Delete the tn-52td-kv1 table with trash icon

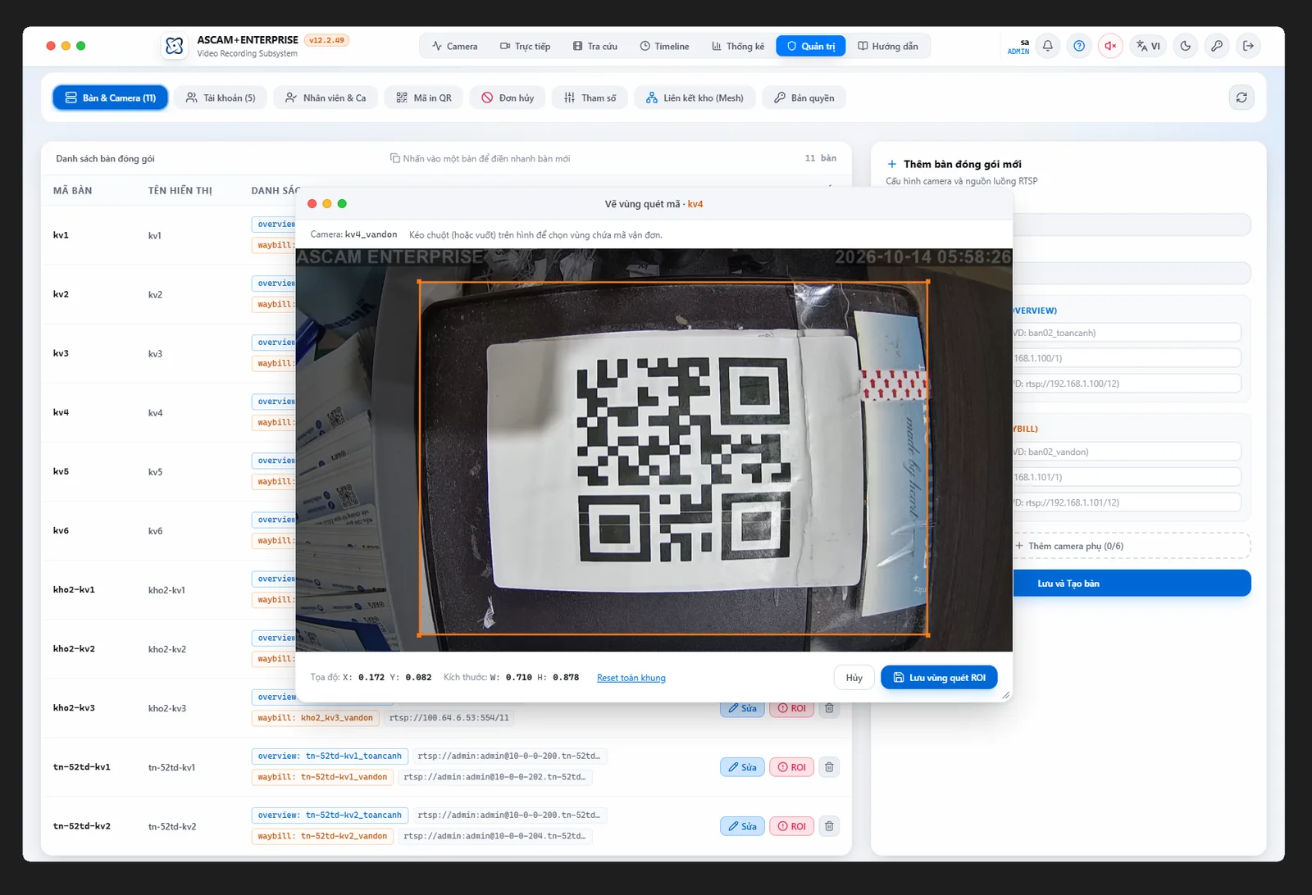829,767
